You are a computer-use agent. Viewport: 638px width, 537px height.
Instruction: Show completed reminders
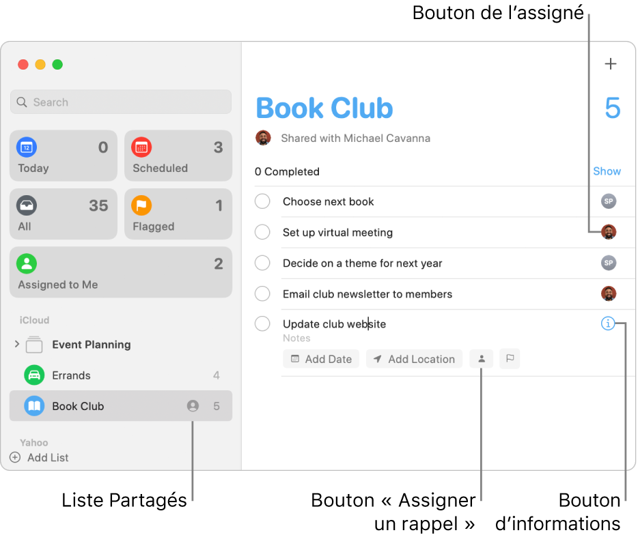coord(607,171)
